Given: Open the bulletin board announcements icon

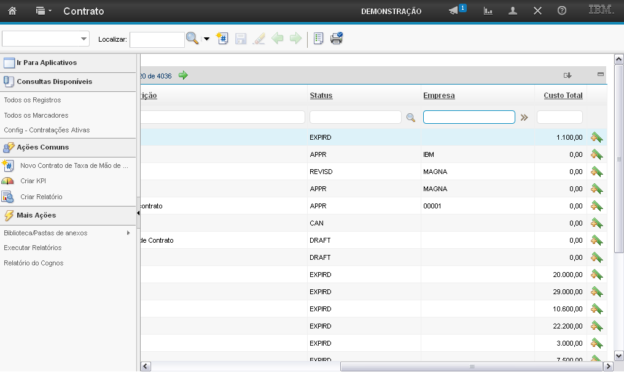Looking at the screenshot, I should 454,11.
